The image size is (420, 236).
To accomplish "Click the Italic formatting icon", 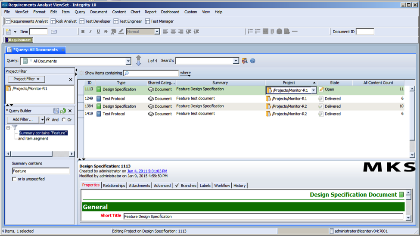I will (x=90, y=31).
